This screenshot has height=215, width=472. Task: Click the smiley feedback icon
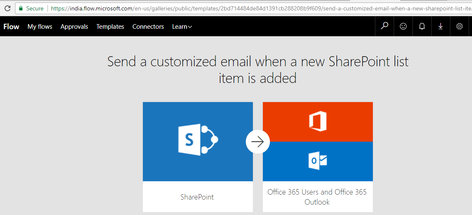pos(403,26)
